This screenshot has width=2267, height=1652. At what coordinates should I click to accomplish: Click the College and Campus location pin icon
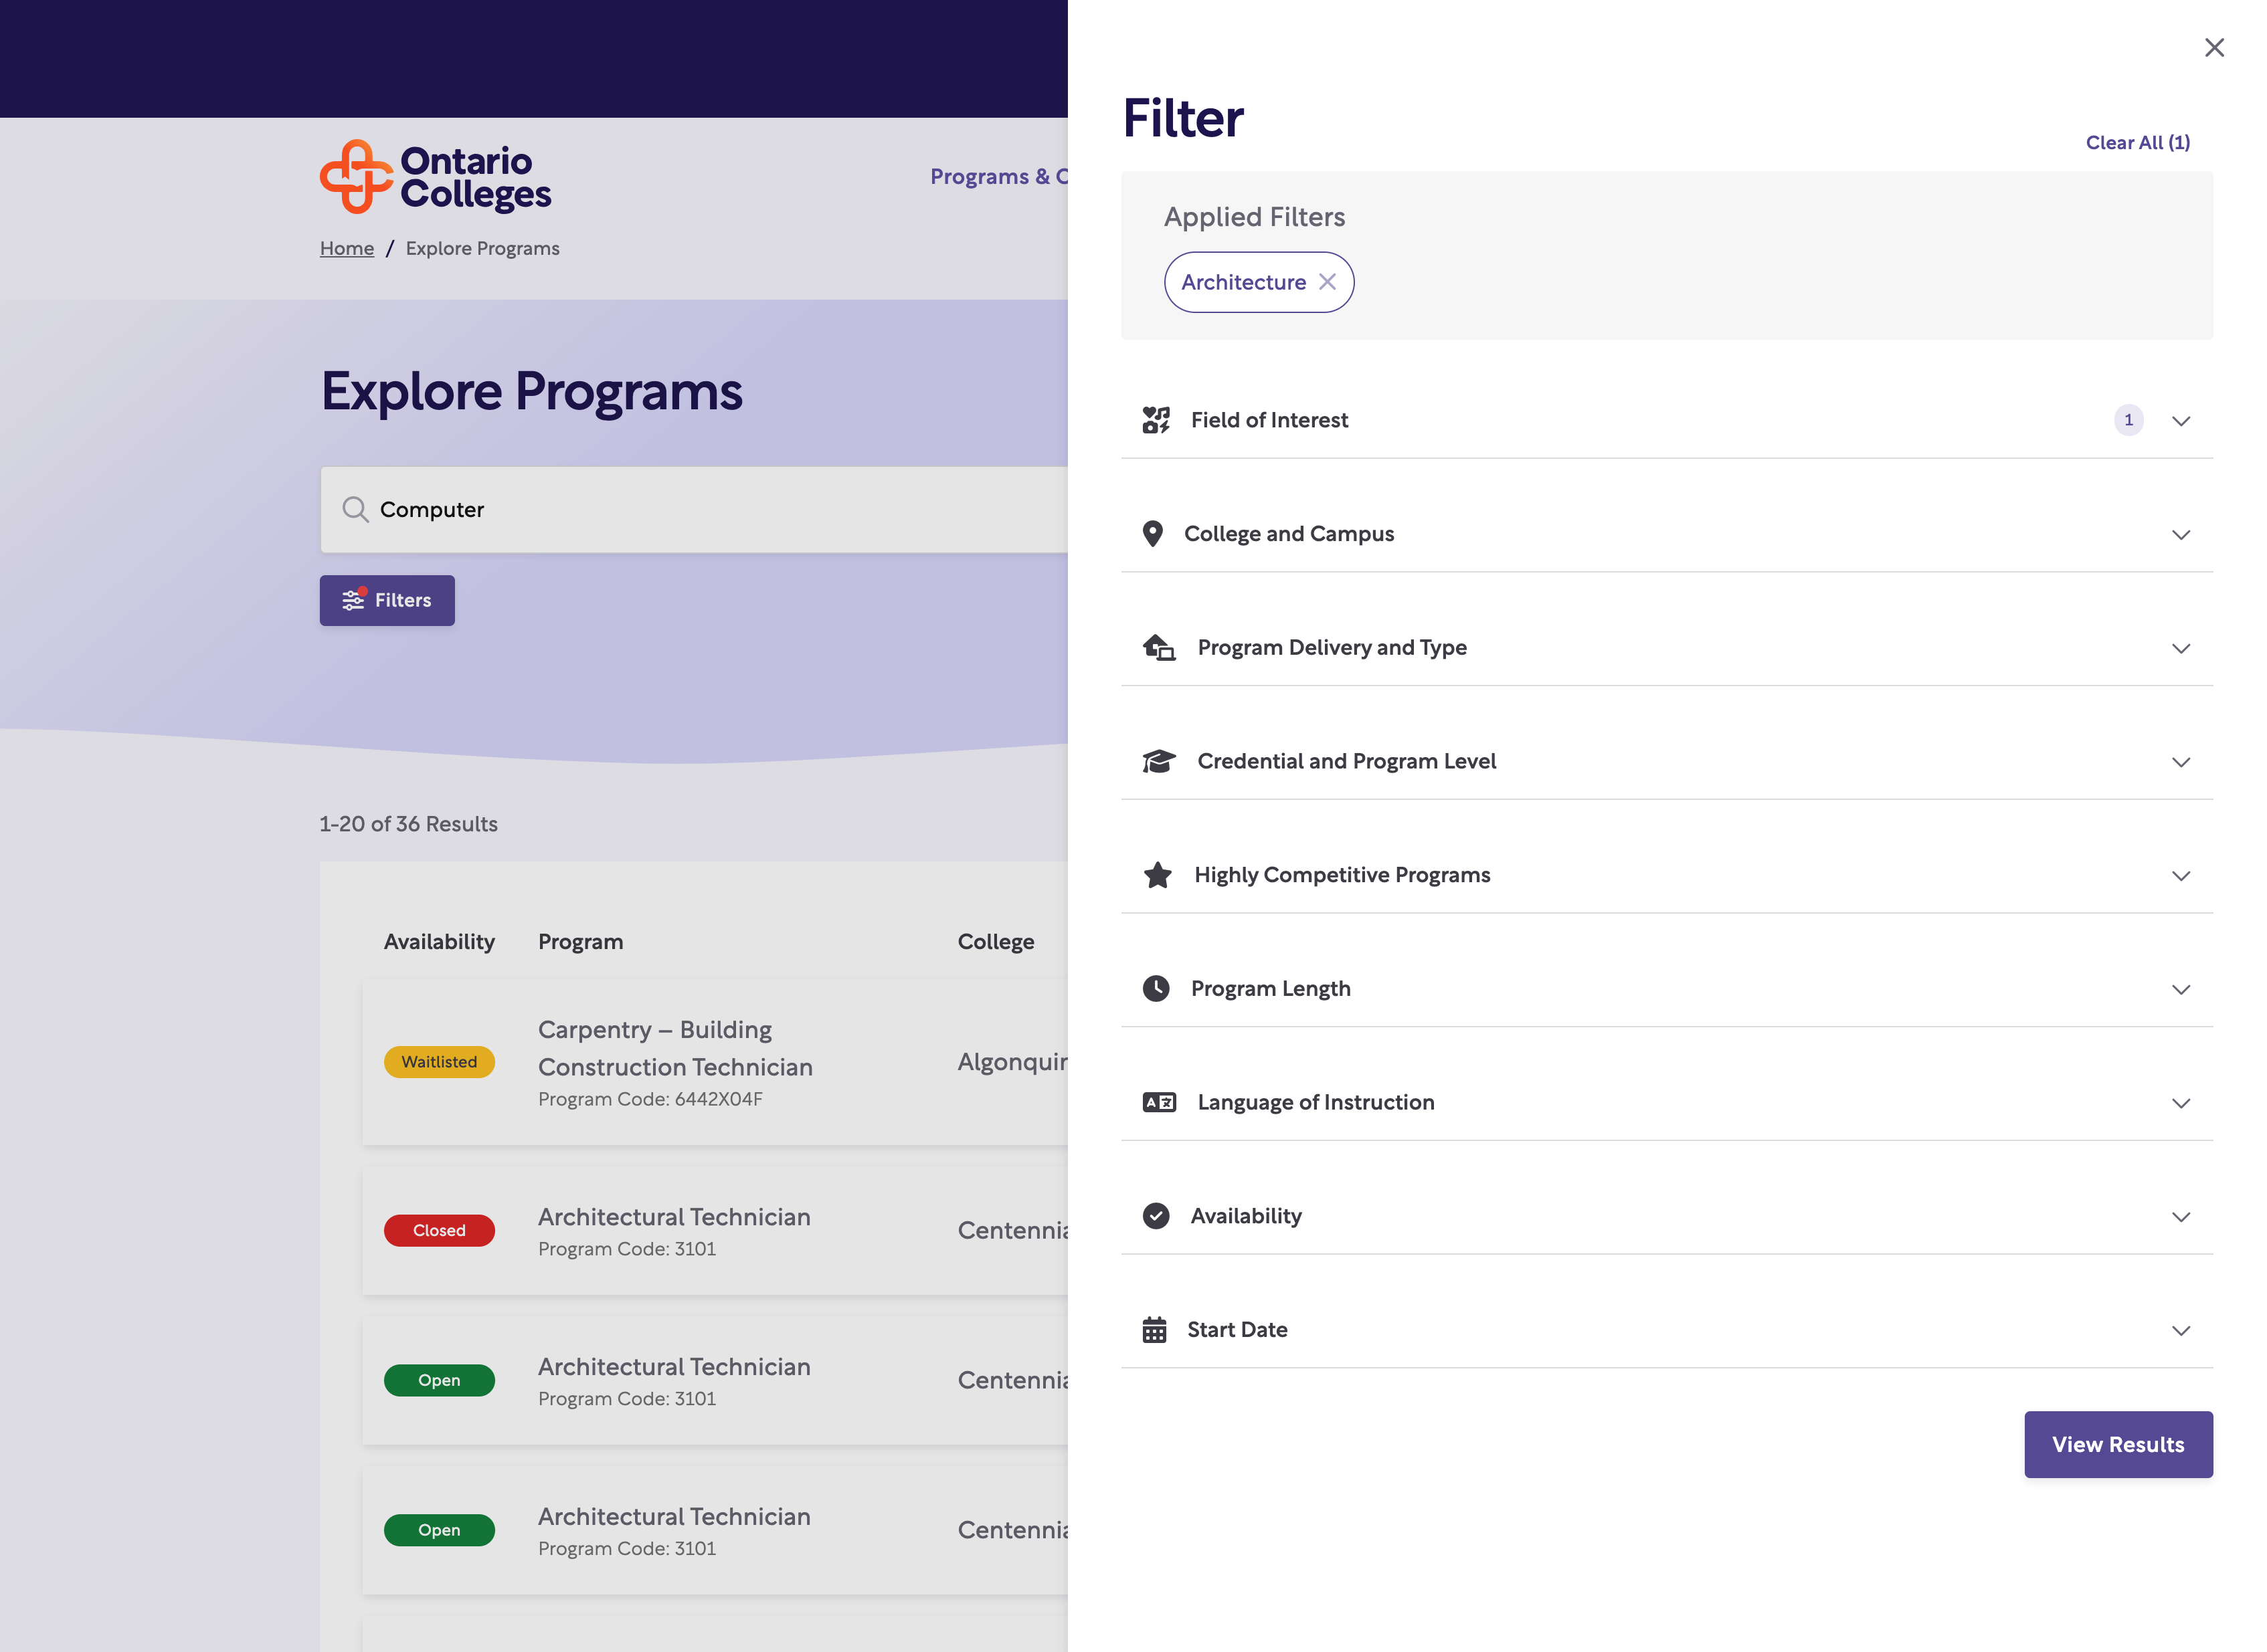[1152, 534]
